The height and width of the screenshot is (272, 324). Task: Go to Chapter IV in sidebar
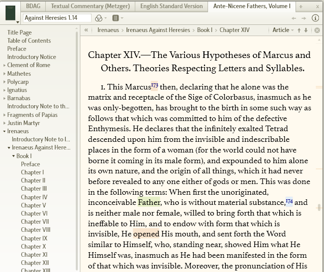[34, 197]
